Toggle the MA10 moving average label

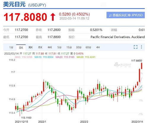coord(44,57)
